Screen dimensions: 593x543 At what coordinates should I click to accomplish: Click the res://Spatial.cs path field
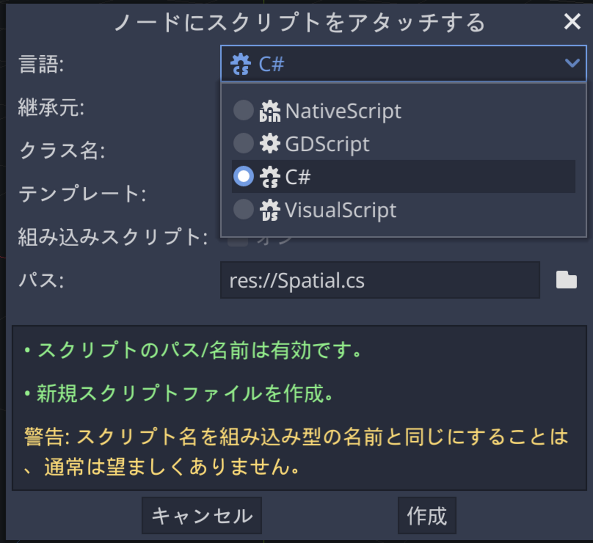tap(380, 280)
